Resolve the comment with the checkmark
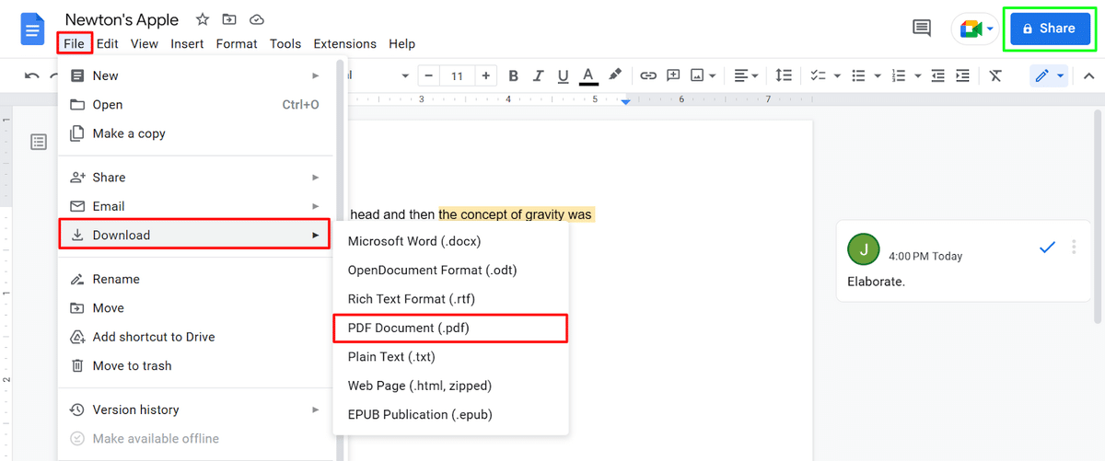Viewport: 1105px width, 461px height. tap(1046, 247)
